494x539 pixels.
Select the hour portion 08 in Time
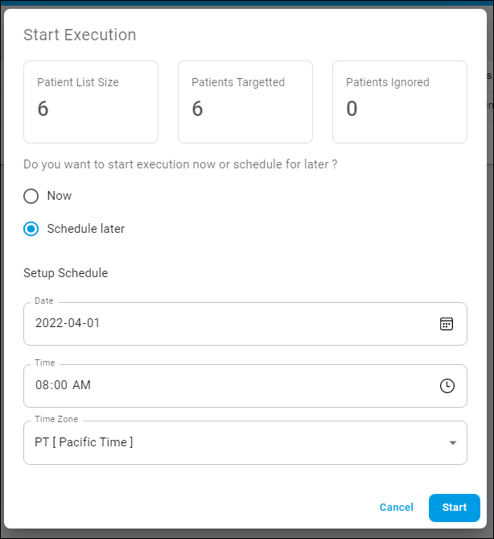[x=40, y=385]
